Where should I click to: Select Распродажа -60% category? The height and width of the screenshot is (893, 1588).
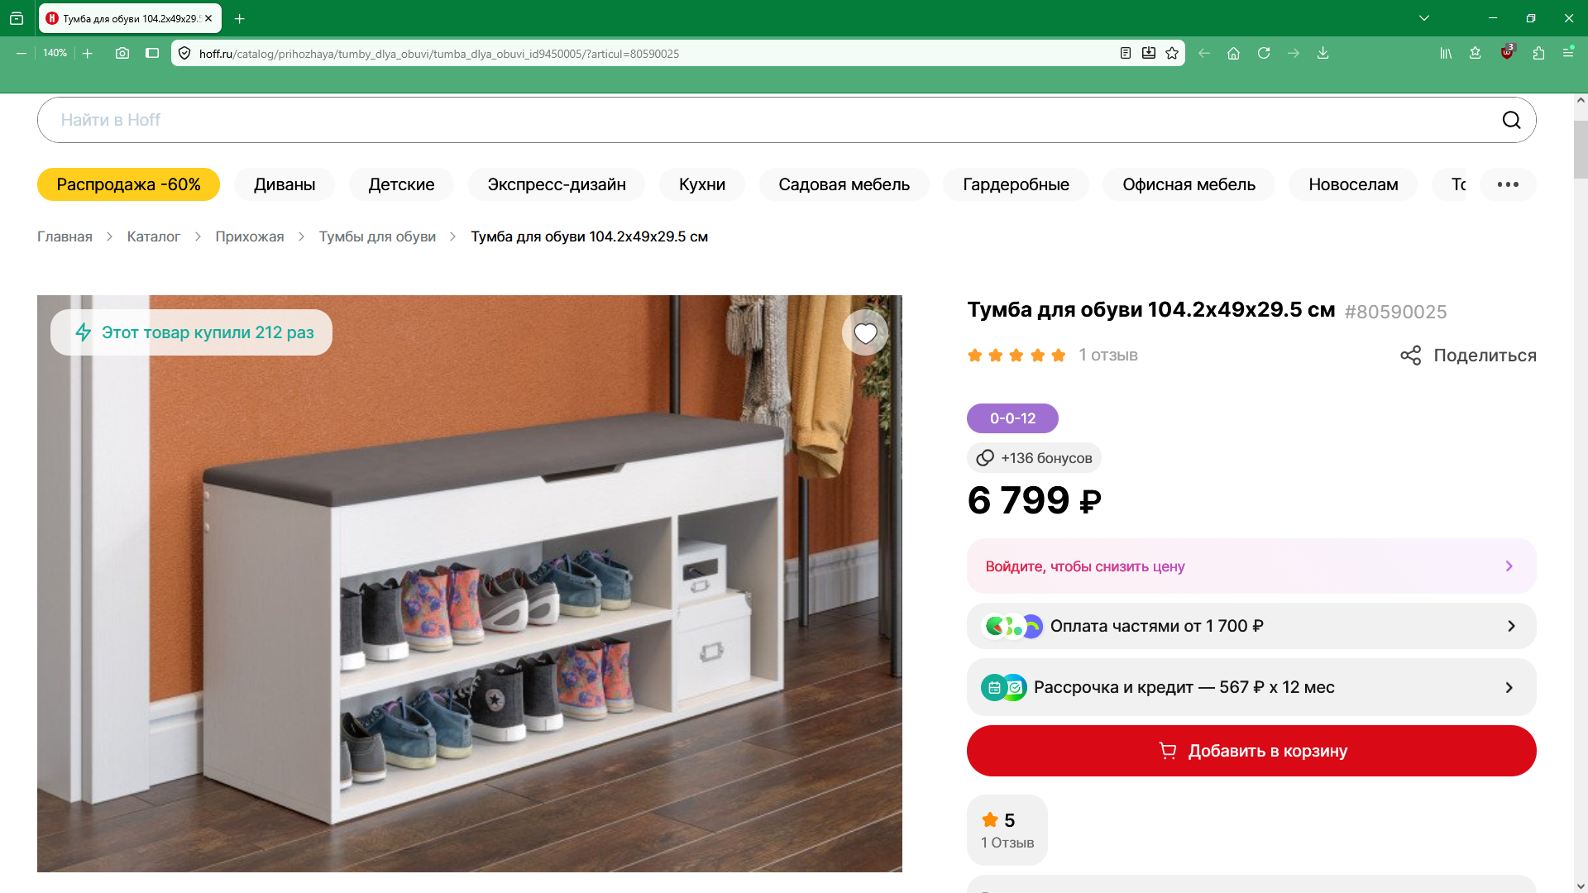pyautogui.click(x=128, y=184)
